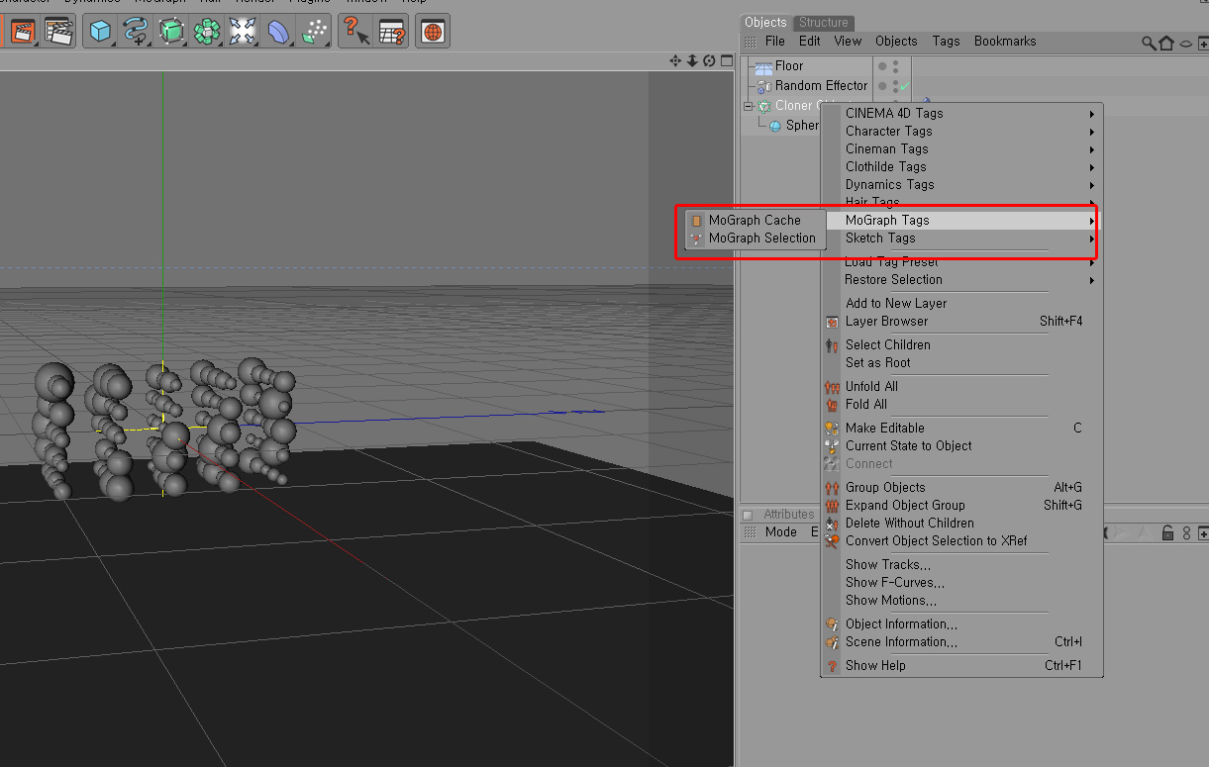Toggle Random Effector visibility dots
Viewport: 1209px width, 767px height.
click(896, 86)
